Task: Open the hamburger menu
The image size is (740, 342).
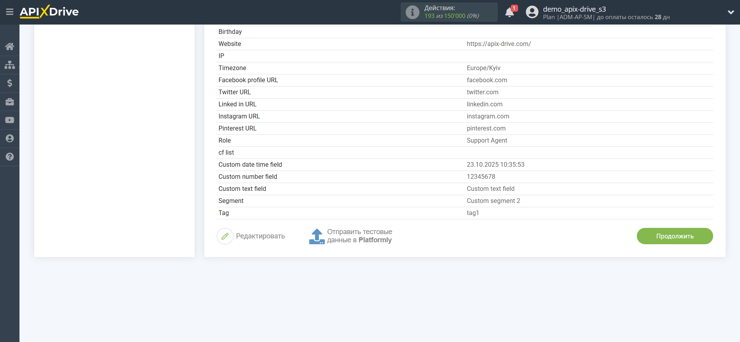Action: (x=10, y=12)
